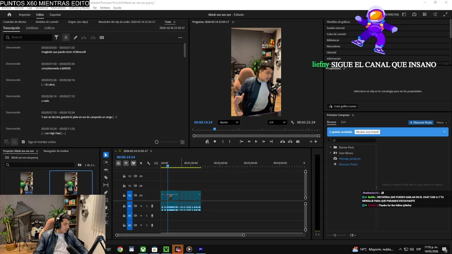Switch to the Exportar workspace tab
This screenshot has width=452, height=254.
tap(55, 15)
